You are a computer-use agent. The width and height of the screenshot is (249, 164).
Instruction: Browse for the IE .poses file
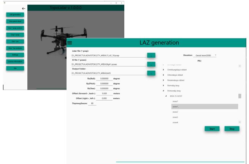click(151, 65)
